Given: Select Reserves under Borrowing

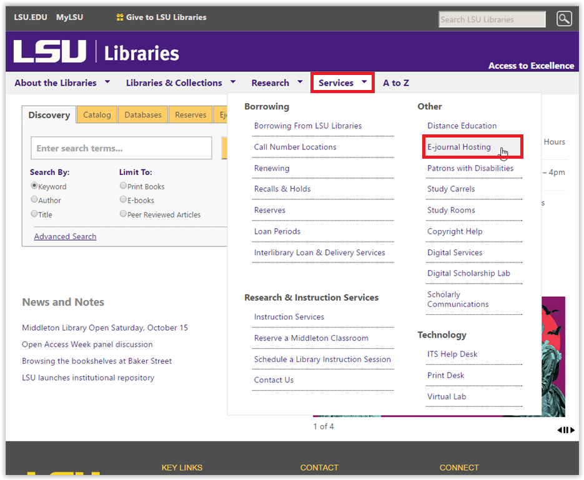Looking at the screenshot, I should pos(270,210).
